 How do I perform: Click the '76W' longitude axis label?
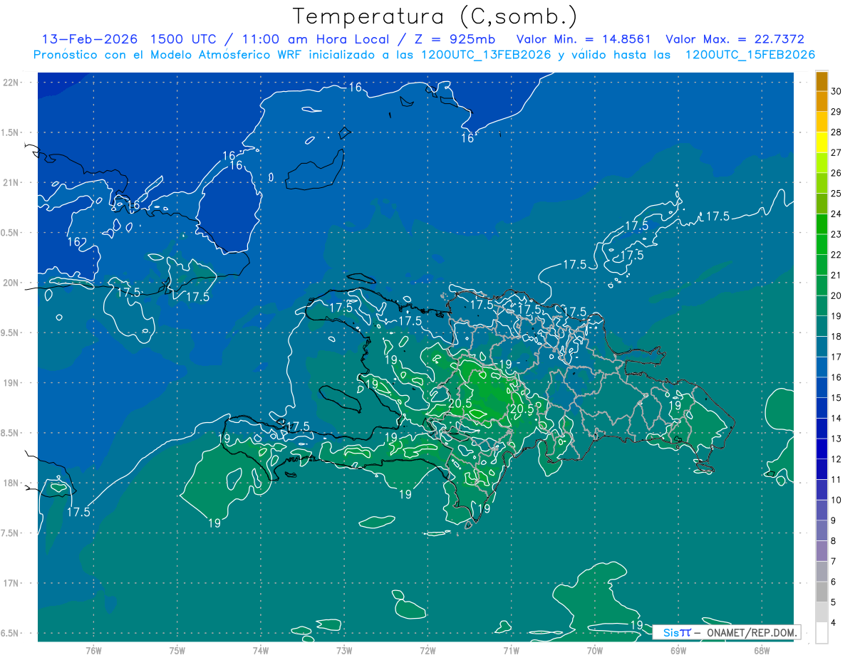tap(93, 651)
